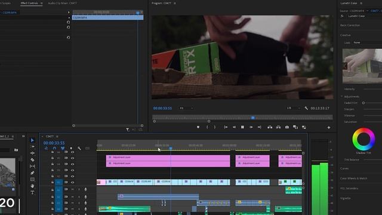The height and width of the screenshot is (215, 382).
Task: Click the Program monitor scrubber playhead
Action: tap(253, 118)
